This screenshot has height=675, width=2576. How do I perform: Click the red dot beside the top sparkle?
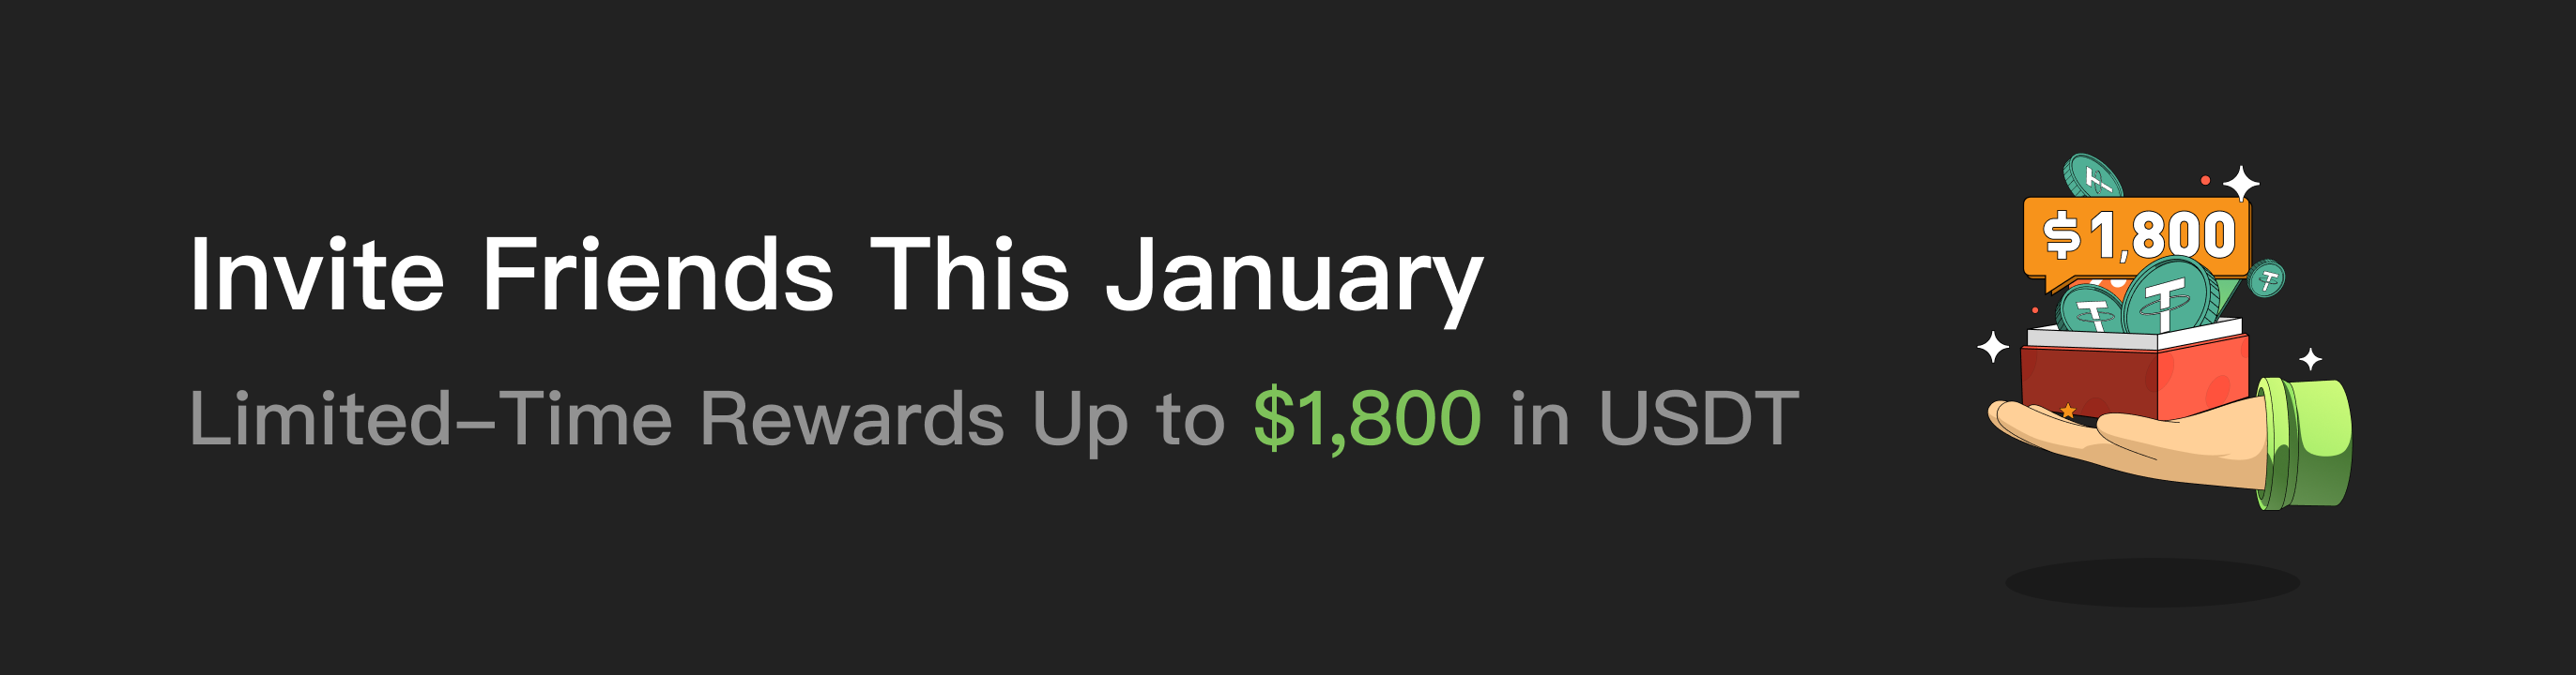click(x=2205, y=180)
